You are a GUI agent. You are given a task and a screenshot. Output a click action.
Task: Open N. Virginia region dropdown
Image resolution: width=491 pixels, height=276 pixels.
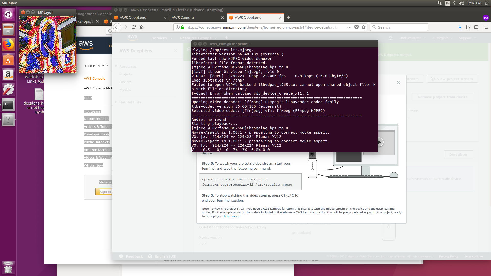click(x=442, y=38)
